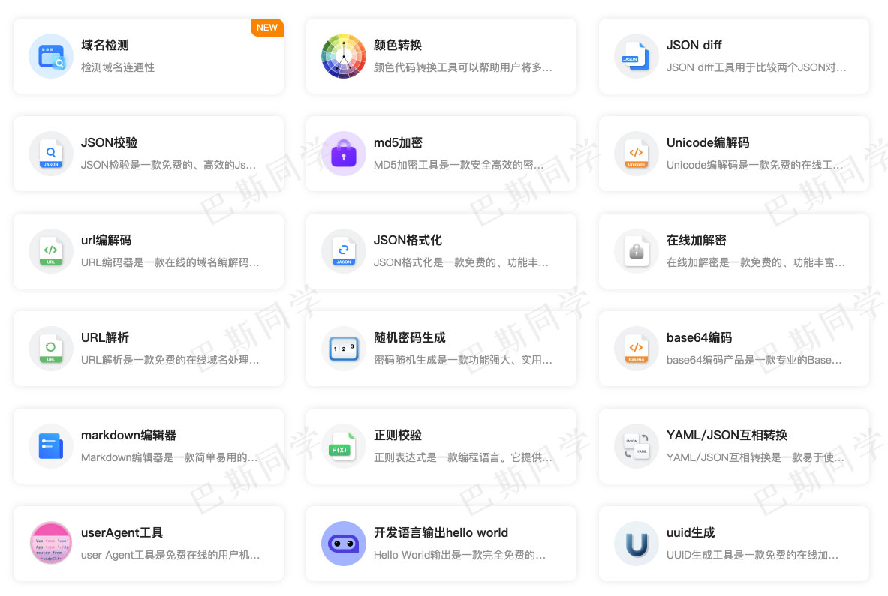Image resolution: width=888 pixels, height=596 pixels.
Task: Select the base64编码 title
Action: pyautogui.click(x=699, y=337)
